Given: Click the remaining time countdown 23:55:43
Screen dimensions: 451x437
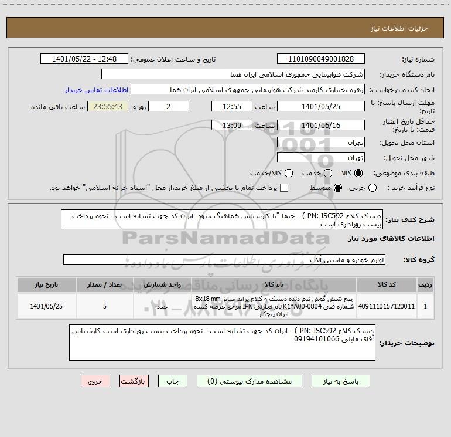Looking at the screenshot, I should click(x=108, y=106).
